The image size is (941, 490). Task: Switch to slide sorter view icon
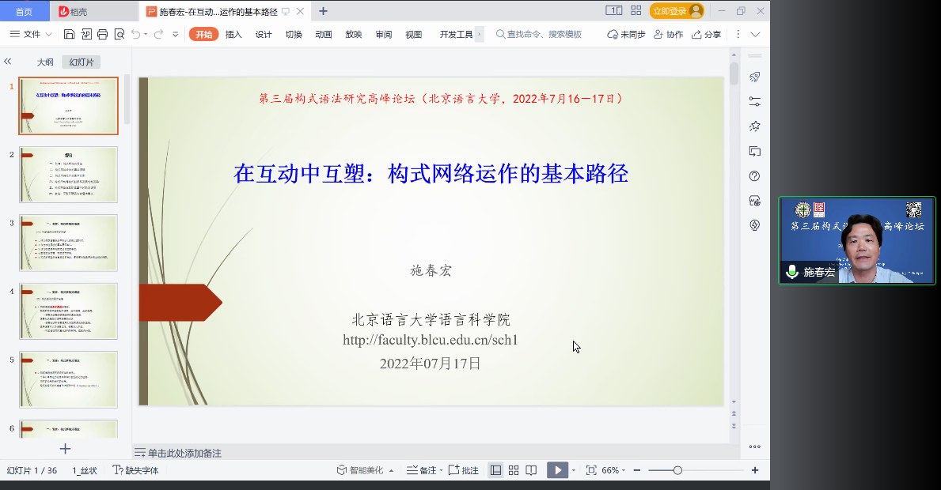(x=514, y=470)
